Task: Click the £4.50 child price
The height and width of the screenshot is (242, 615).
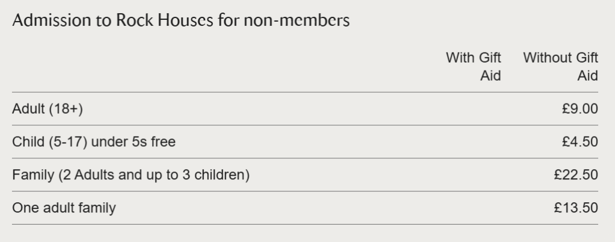Action: [x=578, y=142]
